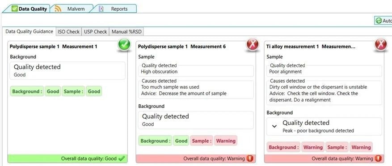Click 'Poor alignment' quality text
This screenshot has width=392, height=166.
point(285,72)
